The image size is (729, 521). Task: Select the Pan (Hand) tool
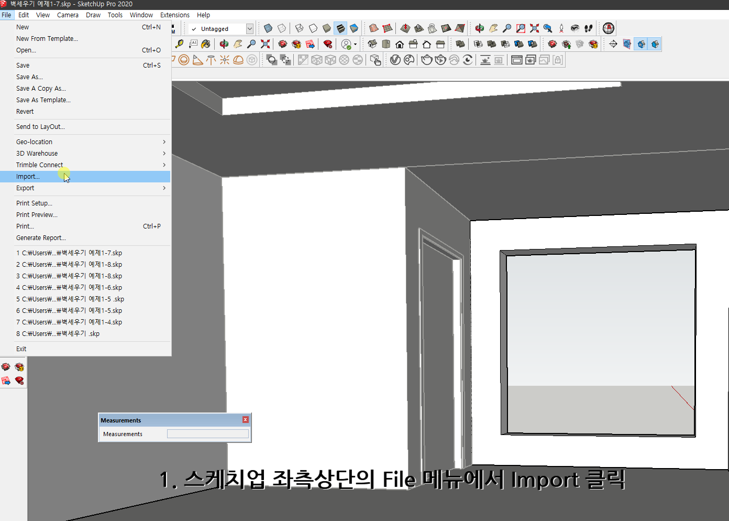coord(493,28)
